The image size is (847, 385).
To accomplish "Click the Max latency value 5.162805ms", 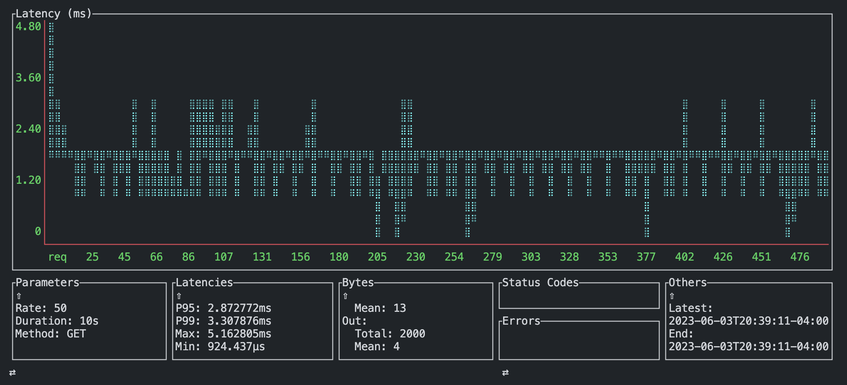I will [240, 334].
